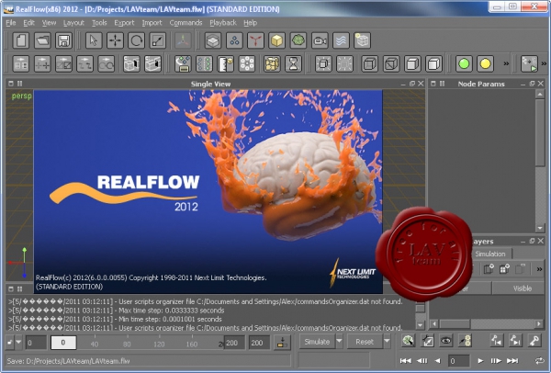Toggle the green circle indicator button
This screenshot has width=551, height=373.
click(x=464, y=64)
